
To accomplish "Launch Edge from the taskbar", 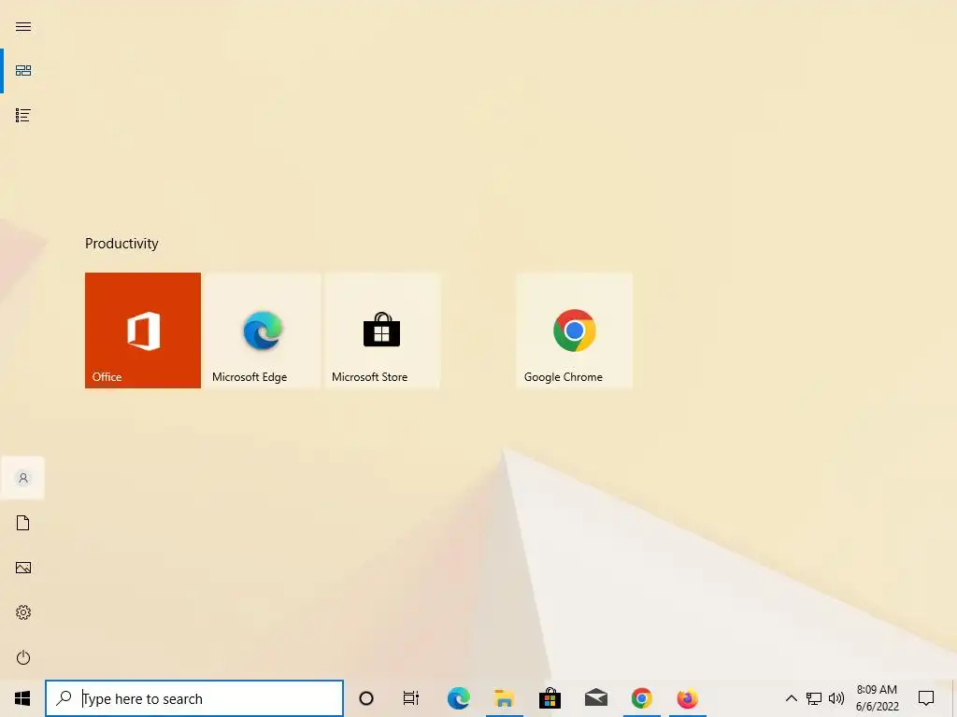I will coord(458,698).
